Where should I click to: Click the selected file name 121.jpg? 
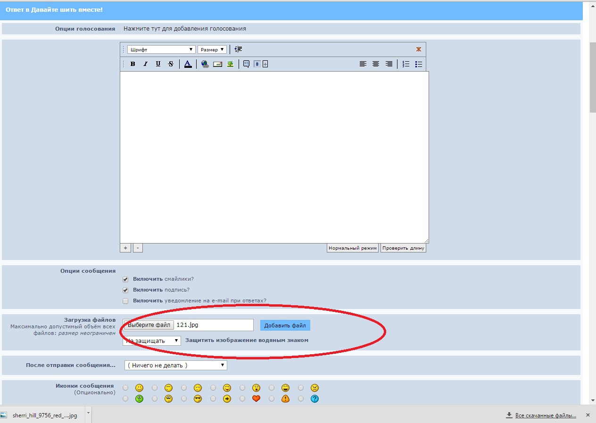coord(187,325)
